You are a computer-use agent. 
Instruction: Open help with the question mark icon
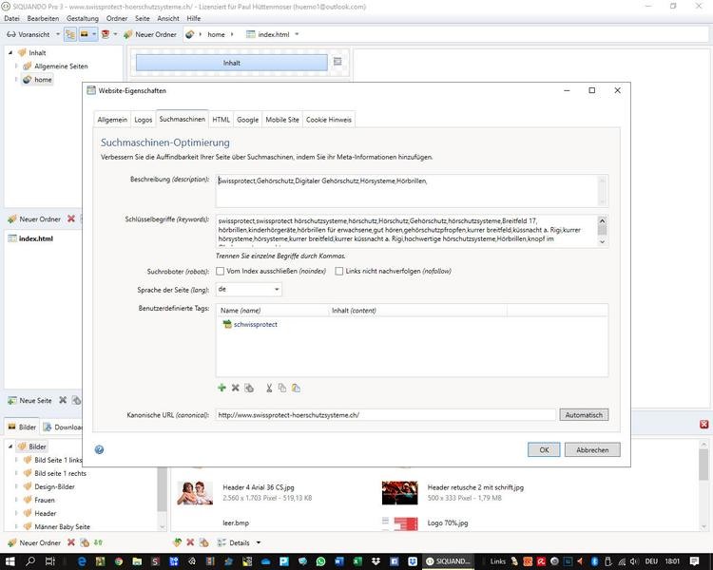click(99, 450)
